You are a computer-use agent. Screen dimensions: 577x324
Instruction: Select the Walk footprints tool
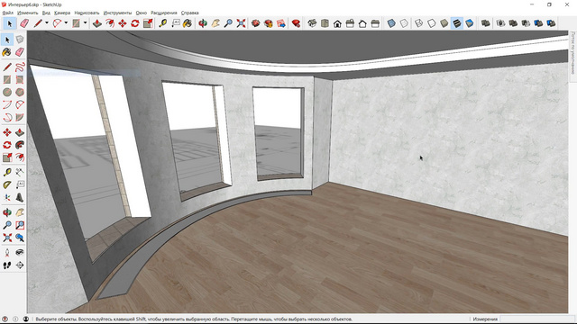(7, 265)
